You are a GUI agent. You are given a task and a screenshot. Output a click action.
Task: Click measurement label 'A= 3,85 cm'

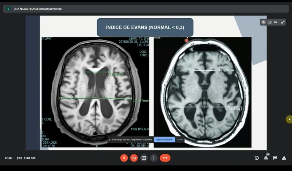[226, 70]
